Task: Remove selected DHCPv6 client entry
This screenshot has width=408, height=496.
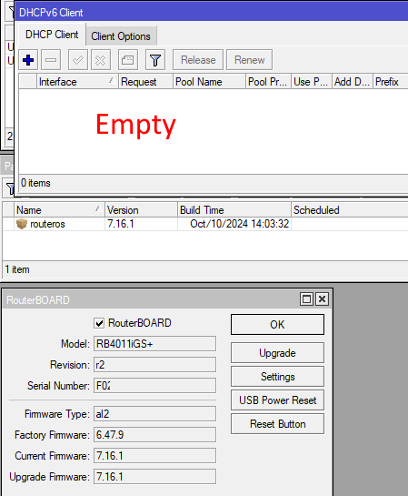Action: point(51,60)
